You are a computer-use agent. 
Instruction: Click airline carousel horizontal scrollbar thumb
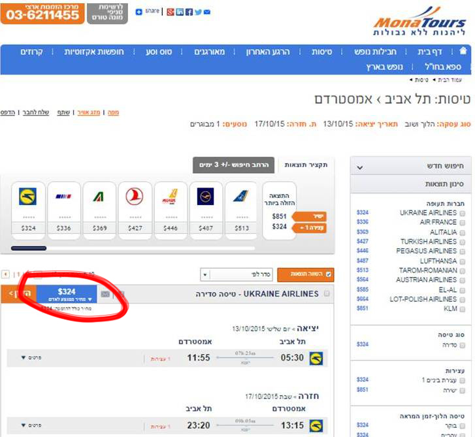(x=29, y=248)
